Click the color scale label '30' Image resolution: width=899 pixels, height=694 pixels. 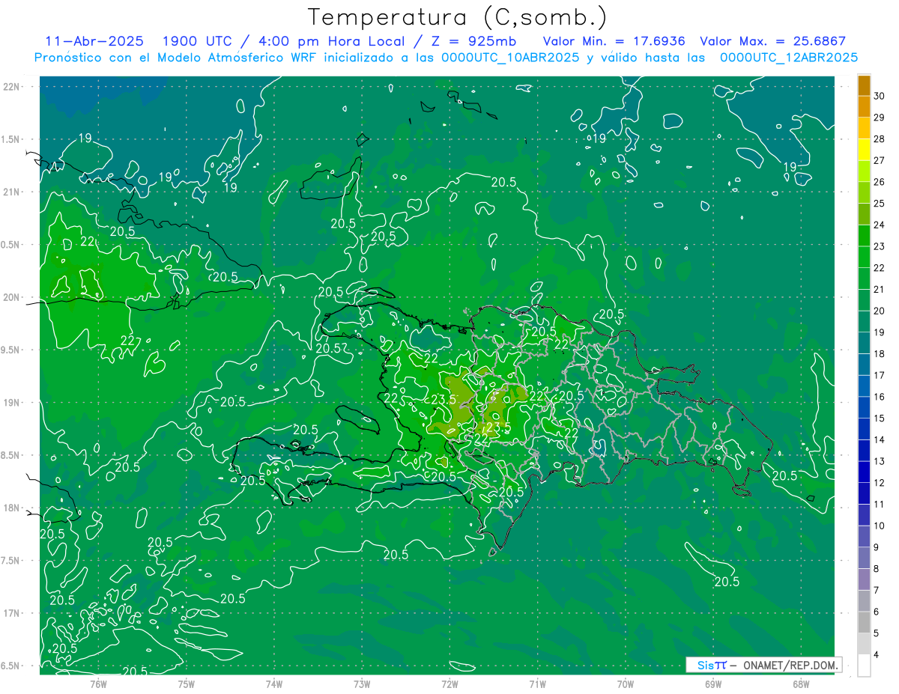pyautogui.click(x=880, y=96)
